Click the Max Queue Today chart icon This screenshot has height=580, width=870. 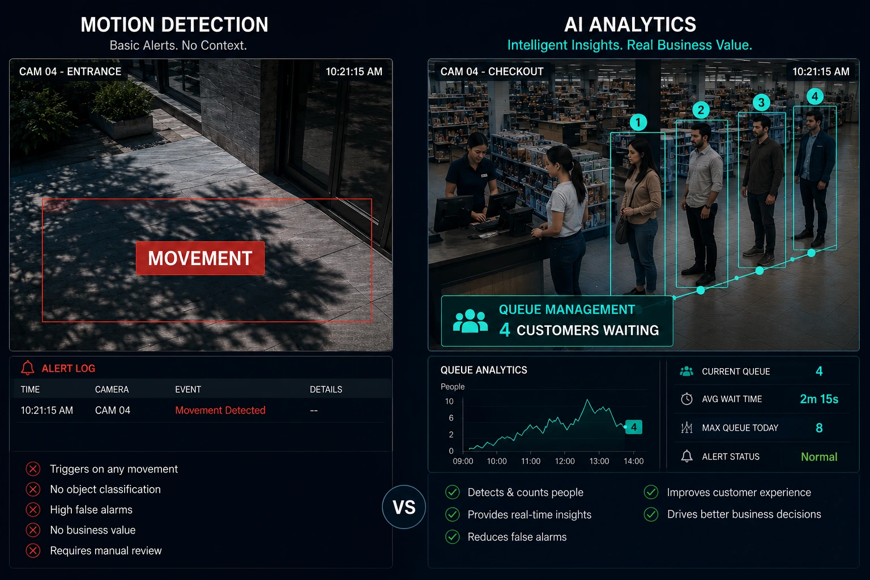pyautogui.click(x=686, y=428)
